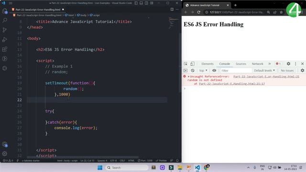The width and height of the screenshot is (306, 172).
Task: Click the console Filter input
Action: click(x=236, y=70)
